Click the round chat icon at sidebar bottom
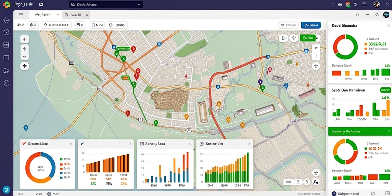Screen dimensions: 392x196 pos(6,189)
